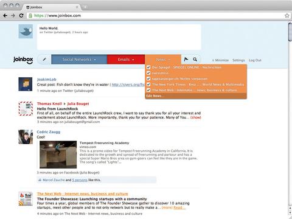Uncheck tagesanzeiger.ch news source
The image size is (292, 219).
[x=148, y=78]
